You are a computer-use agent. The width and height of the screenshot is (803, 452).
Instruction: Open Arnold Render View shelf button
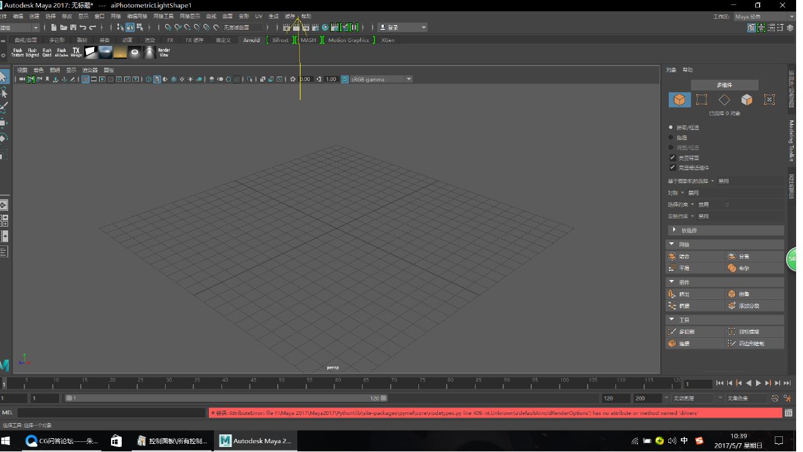coord(164,52)
